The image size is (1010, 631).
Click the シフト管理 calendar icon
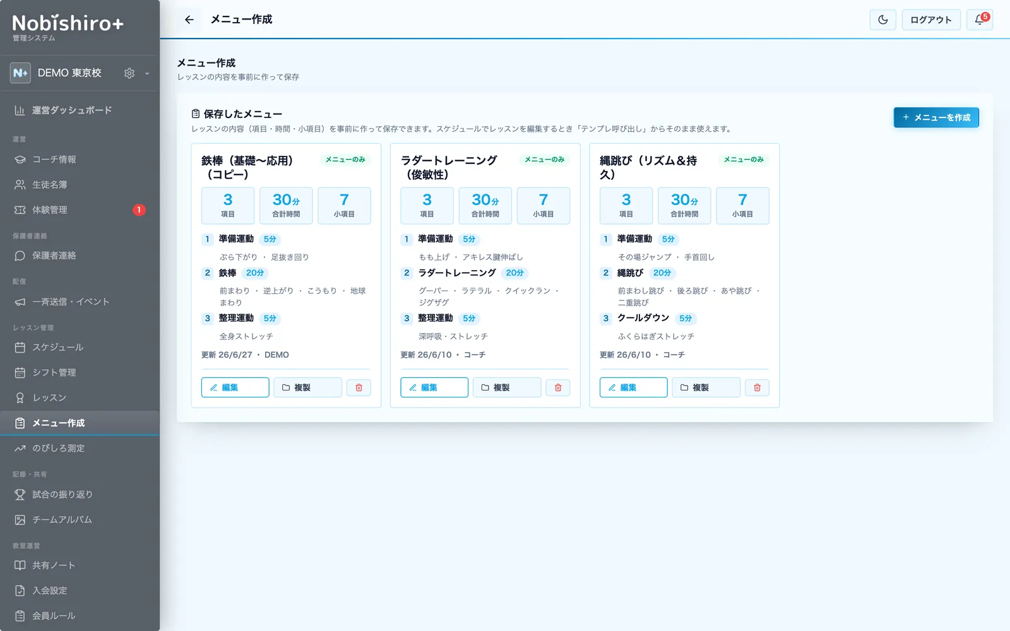pyautogui.click(x=20, y=373)
